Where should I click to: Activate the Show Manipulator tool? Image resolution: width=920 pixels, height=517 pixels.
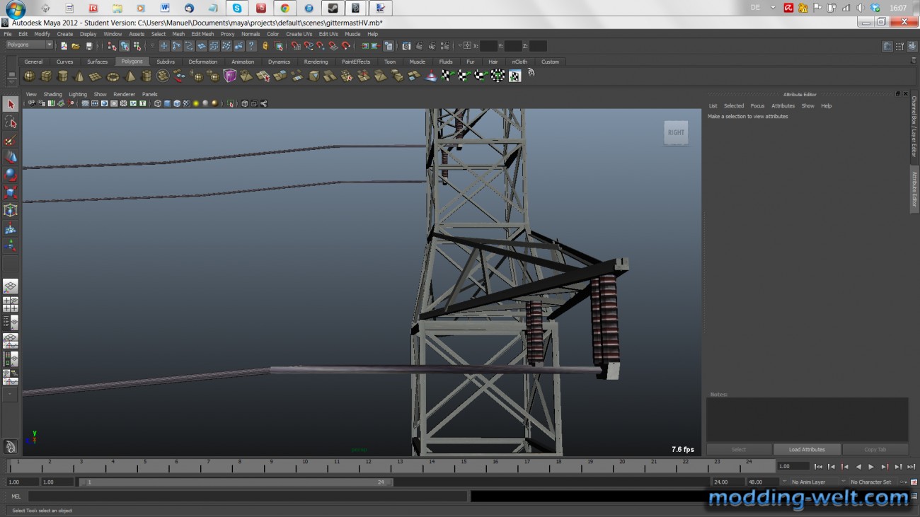click(11, 246)
